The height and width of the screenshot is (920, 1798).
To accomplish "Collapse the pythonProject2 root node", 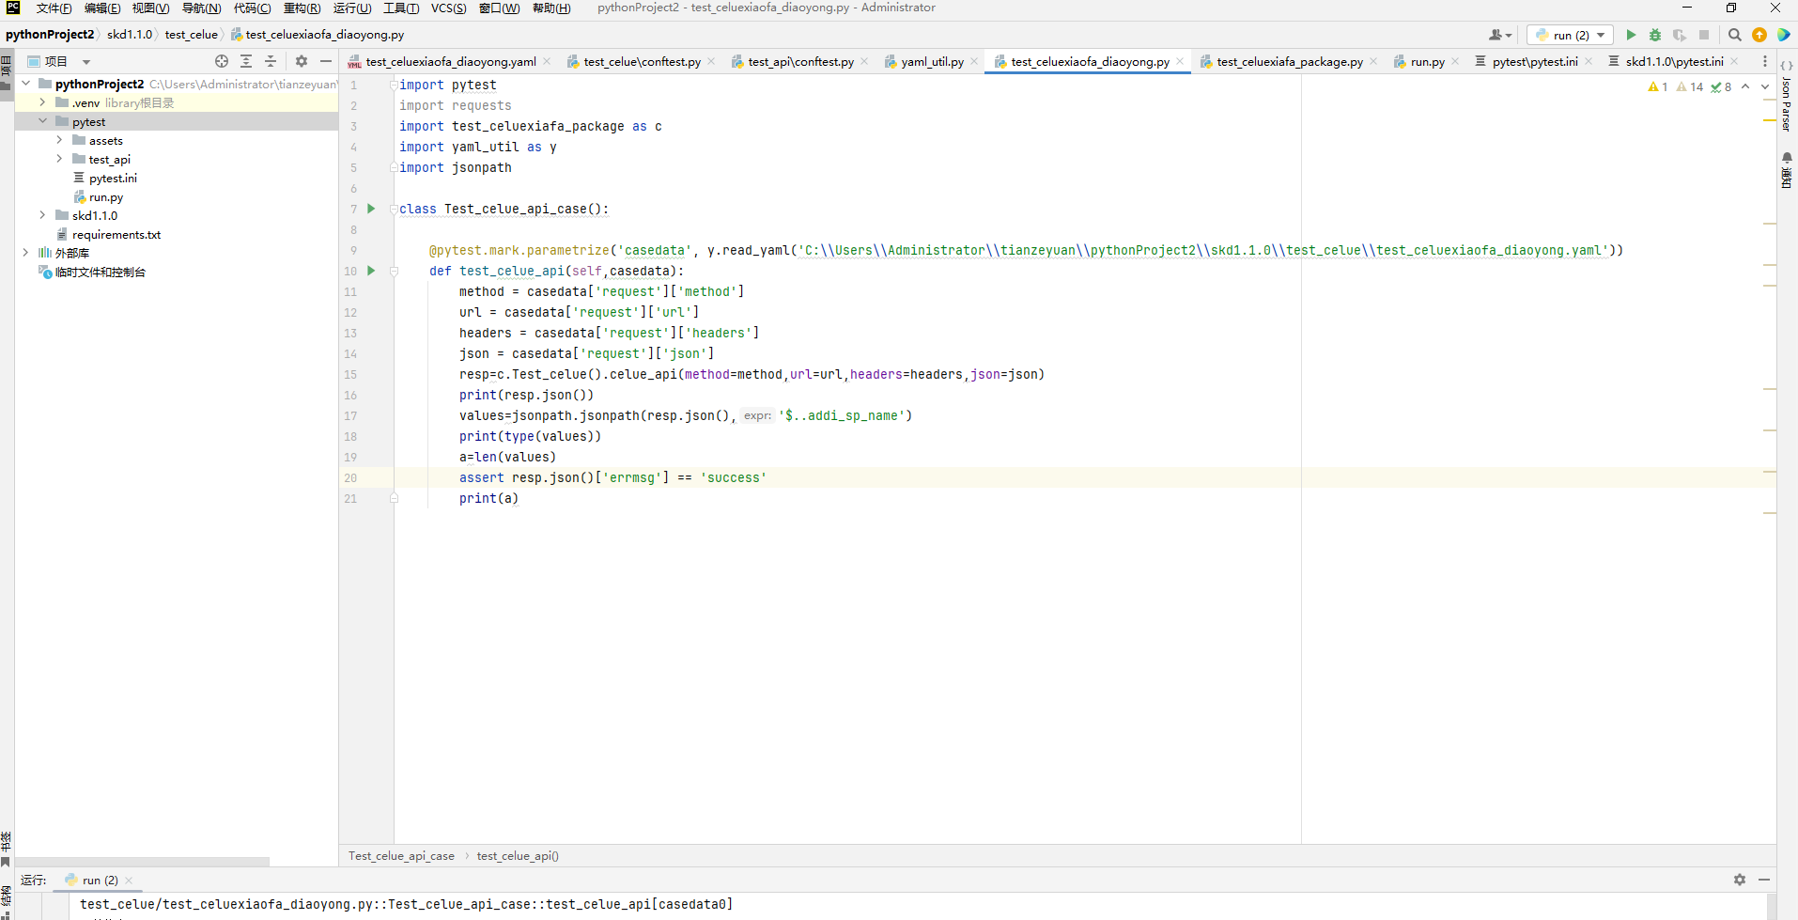I will tap(26, 84).
